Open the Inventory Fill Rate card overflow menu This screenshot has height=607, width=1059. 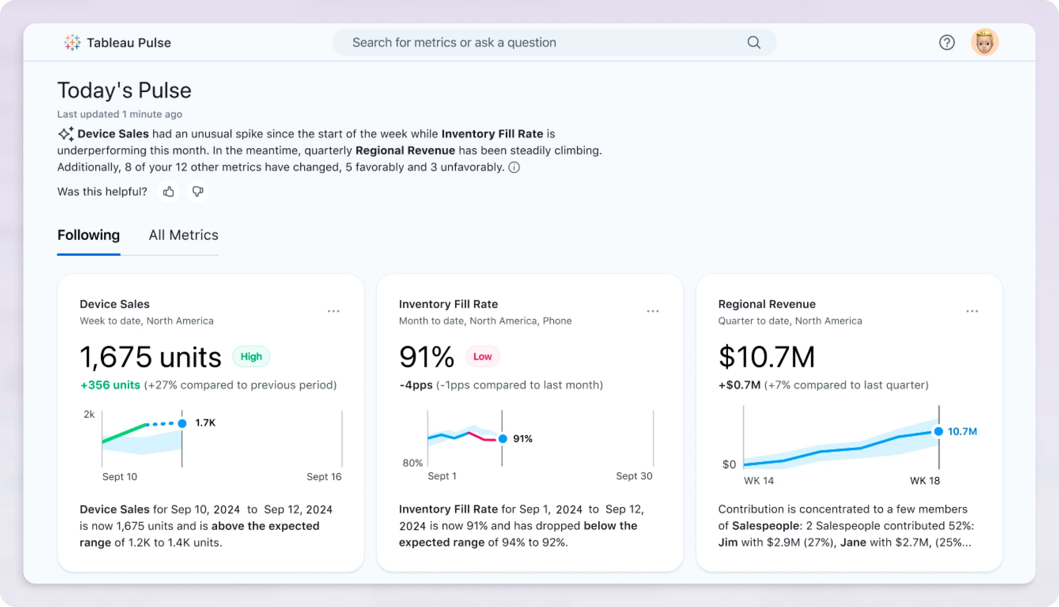point(653,311)
